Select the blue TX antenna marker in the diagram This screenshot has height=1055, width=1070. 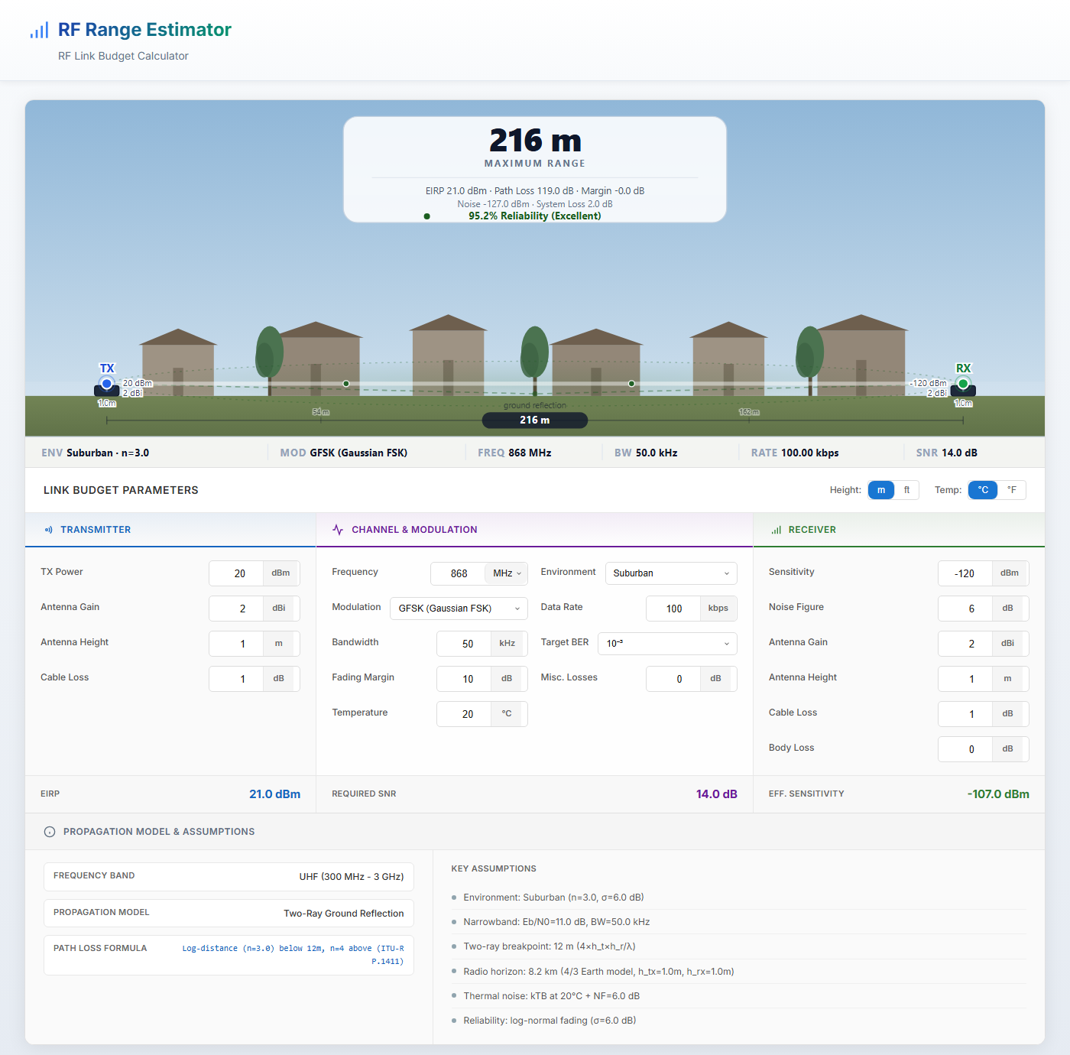click(x=107, y=384)
